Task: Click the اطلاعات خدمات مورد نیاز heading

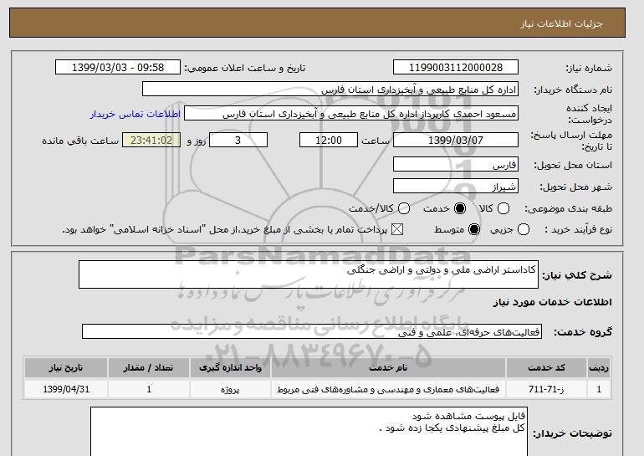Action: (552, 302)
